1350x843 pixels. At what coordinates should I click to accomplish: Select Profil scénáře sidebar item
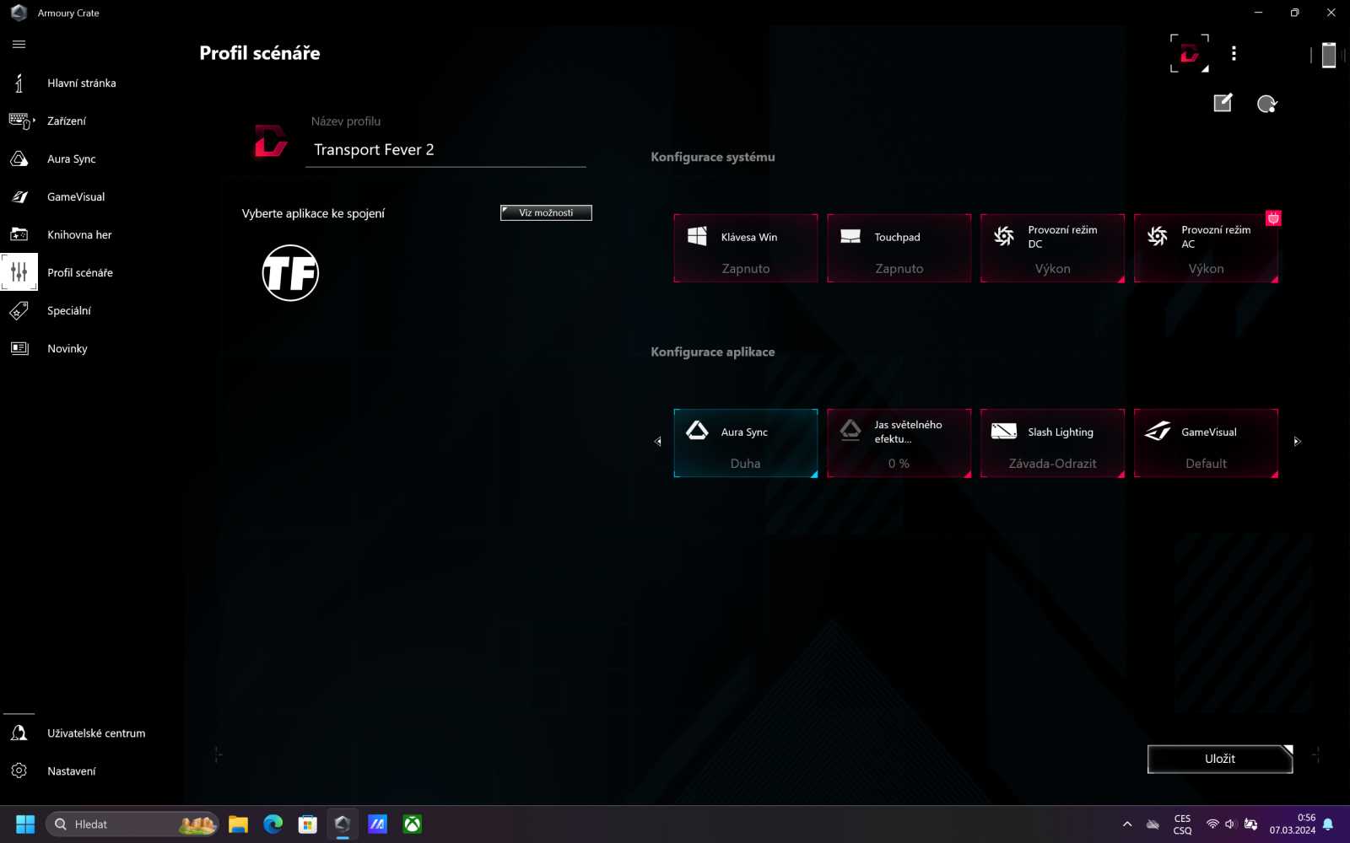79,272
